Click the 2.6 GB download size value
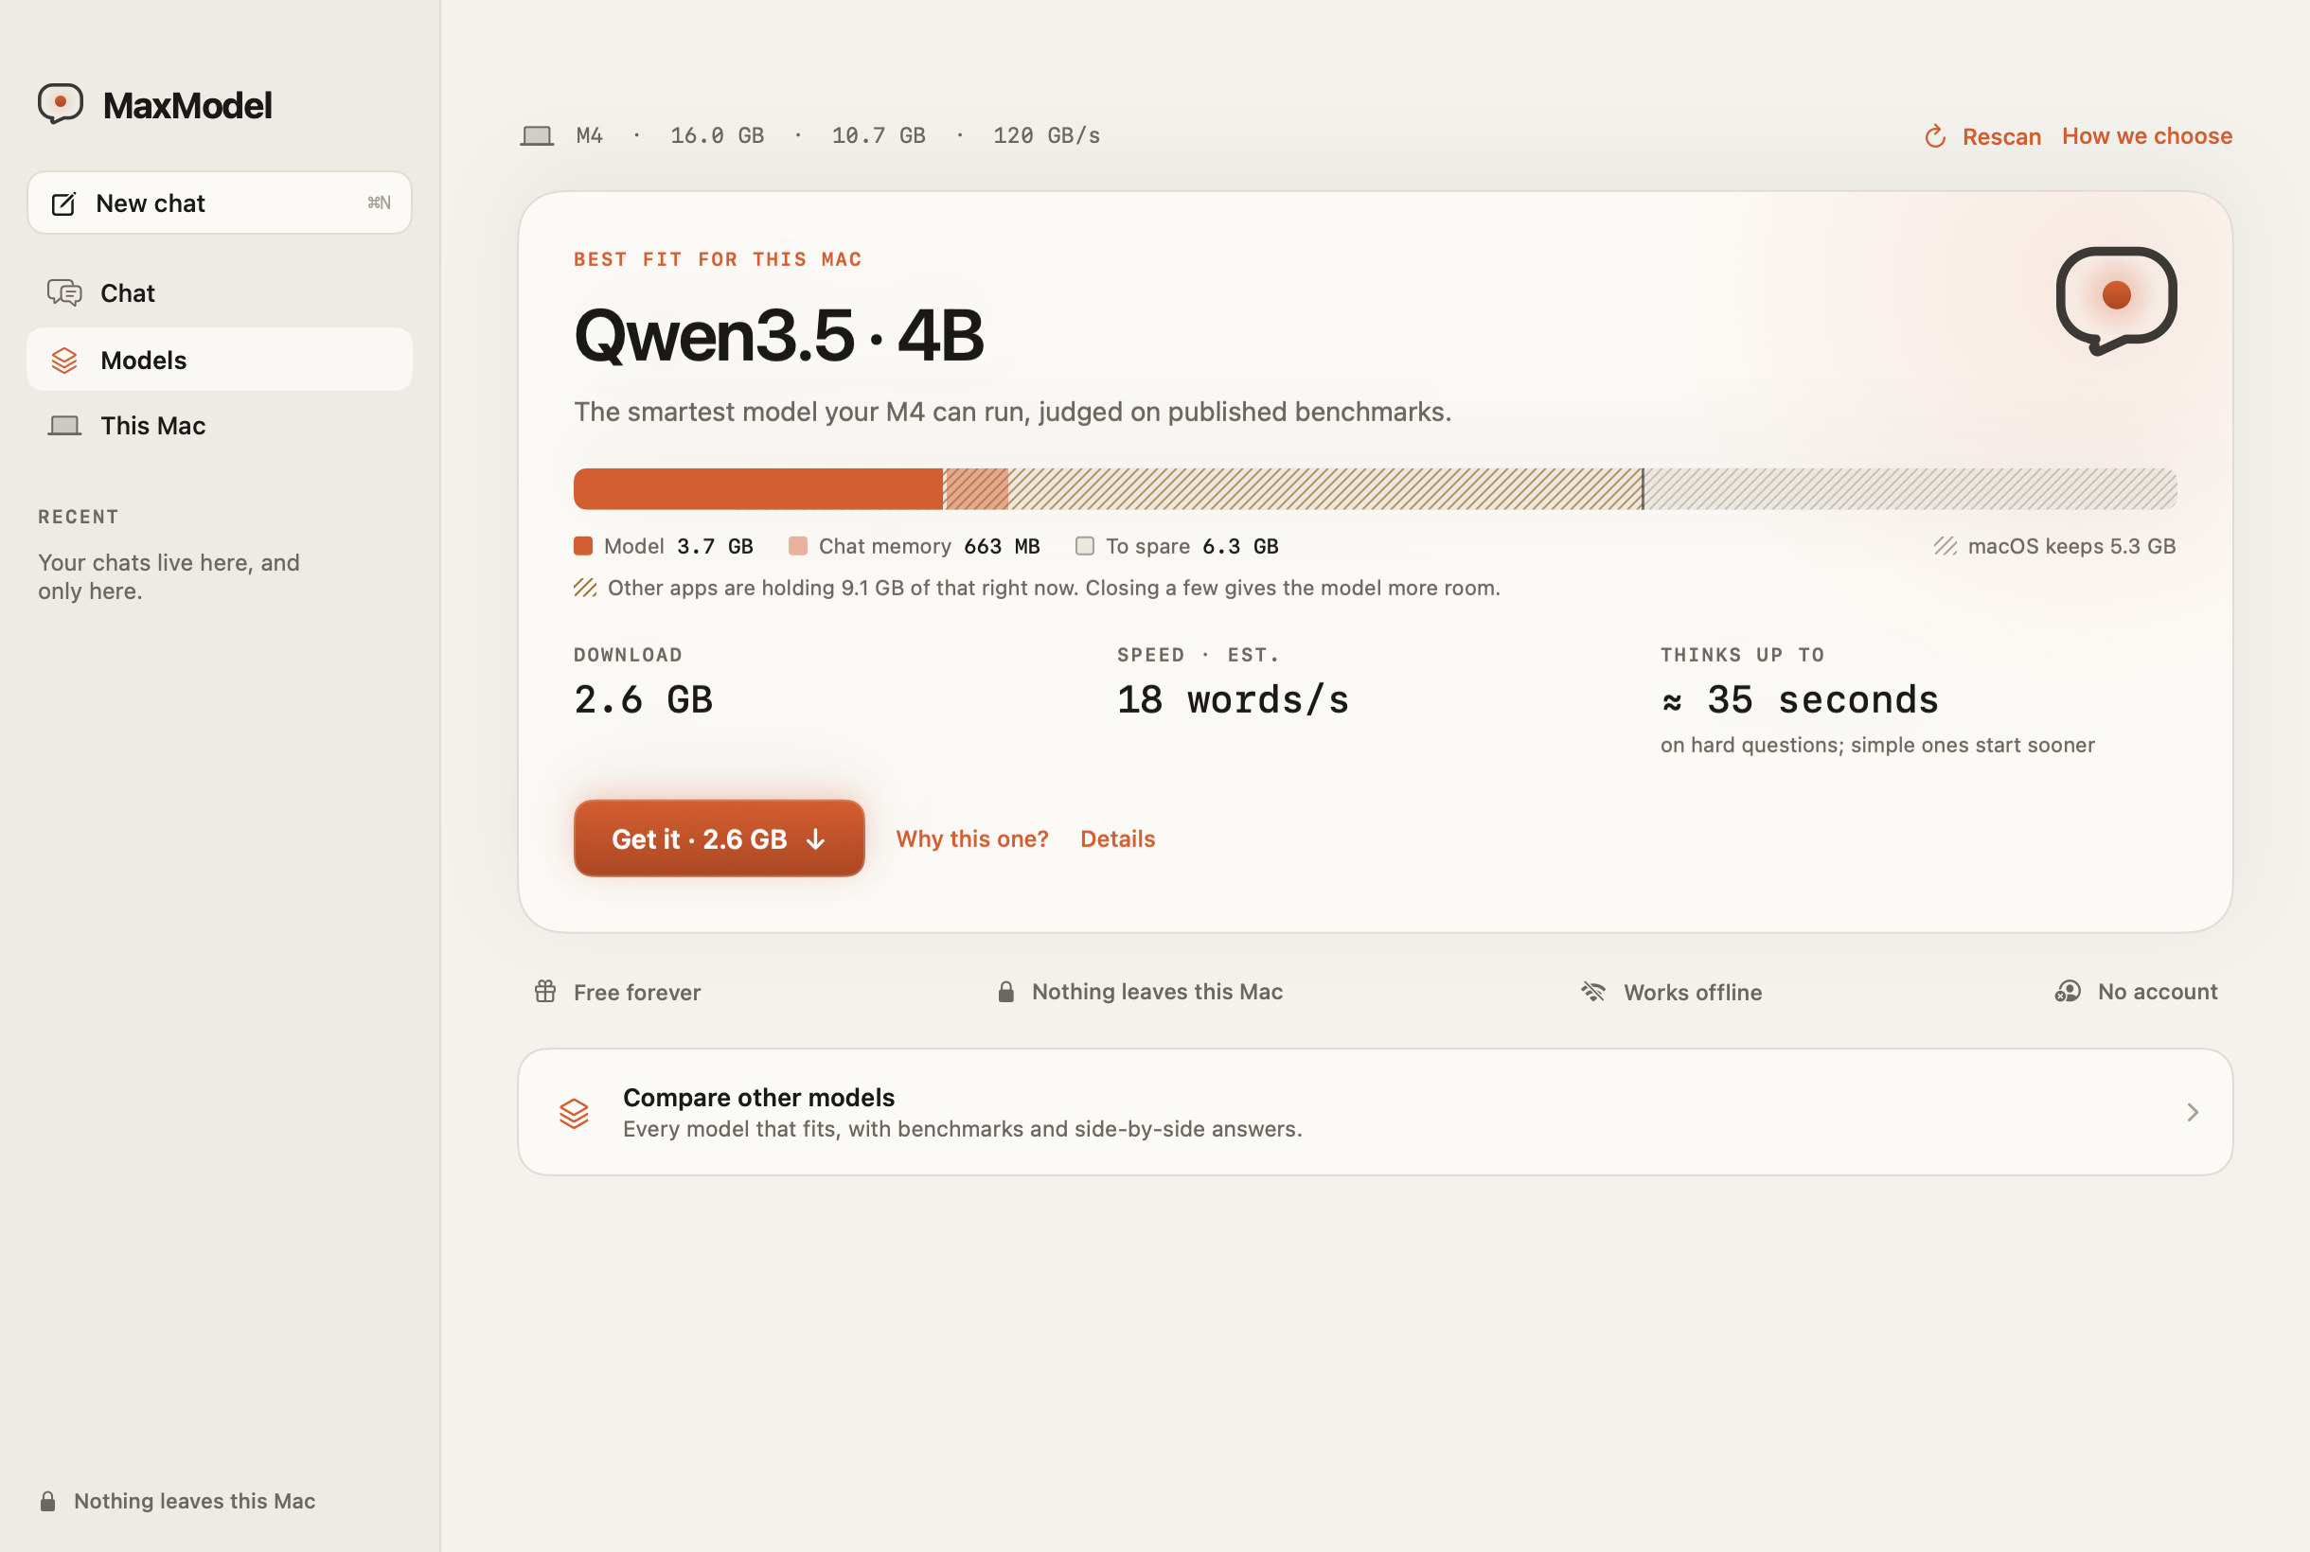 point(644,701)
